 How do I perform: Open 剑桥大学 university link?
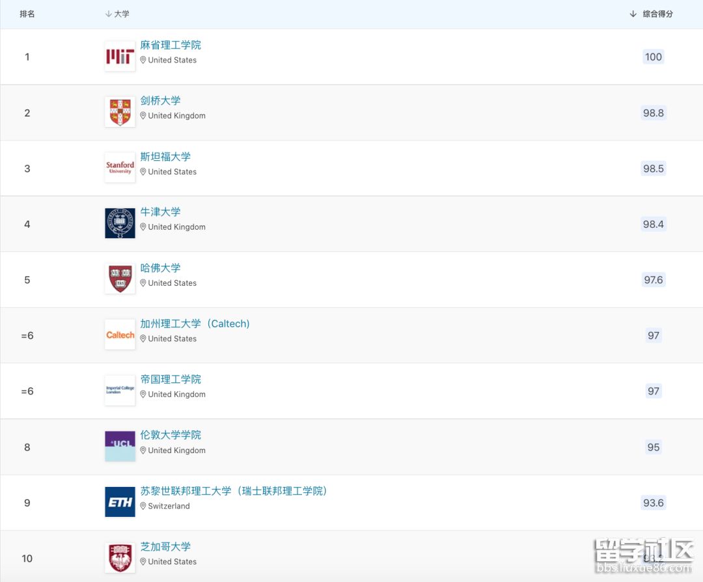pyautogui.click(x=160, y=100)
